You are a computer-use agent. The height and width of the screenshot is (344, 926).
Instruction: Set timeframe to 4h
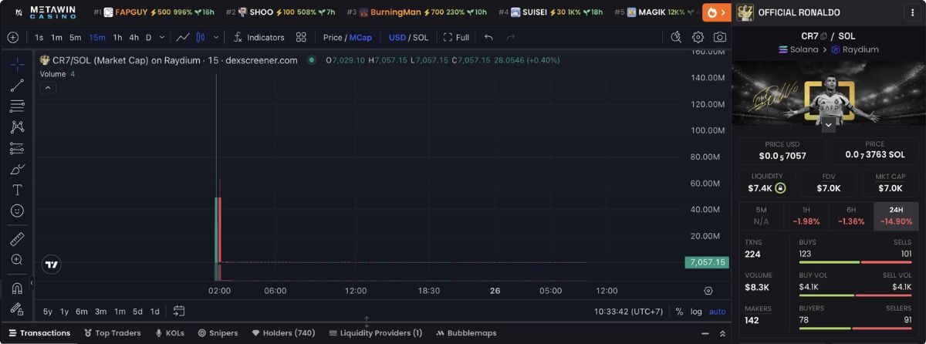click(x=134, y=37)
